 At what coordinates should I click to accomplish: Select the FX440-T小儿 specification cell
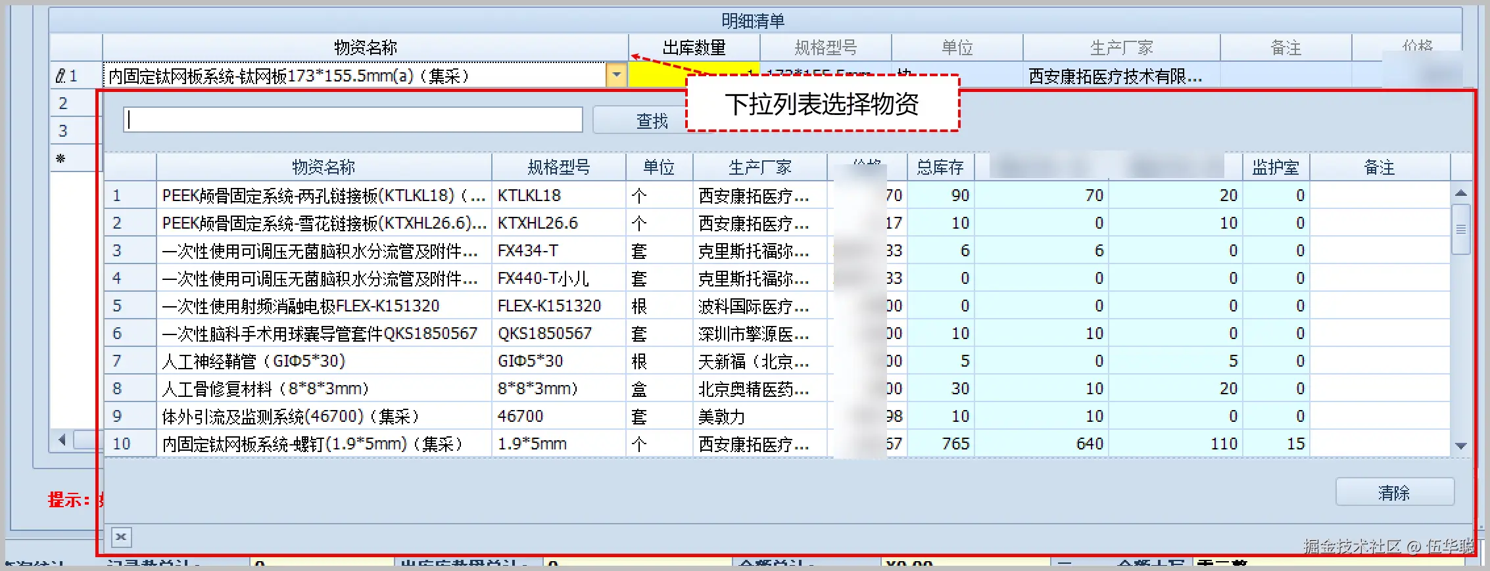(x=558, y=278)
